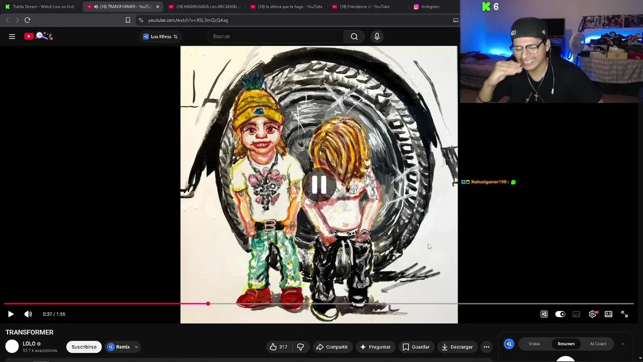Click the cast icon in address bar
Viewport: 643px width, 362px height.
point(456,20)
